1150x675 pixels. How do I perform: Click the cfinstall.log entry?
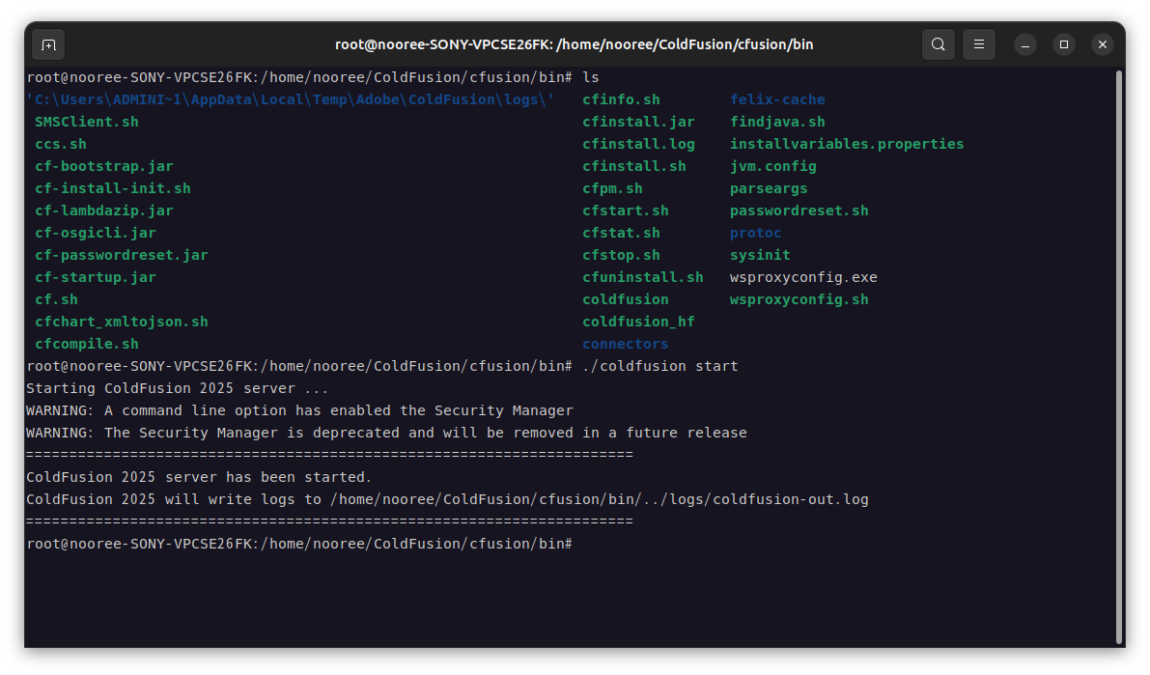point(639,144)
